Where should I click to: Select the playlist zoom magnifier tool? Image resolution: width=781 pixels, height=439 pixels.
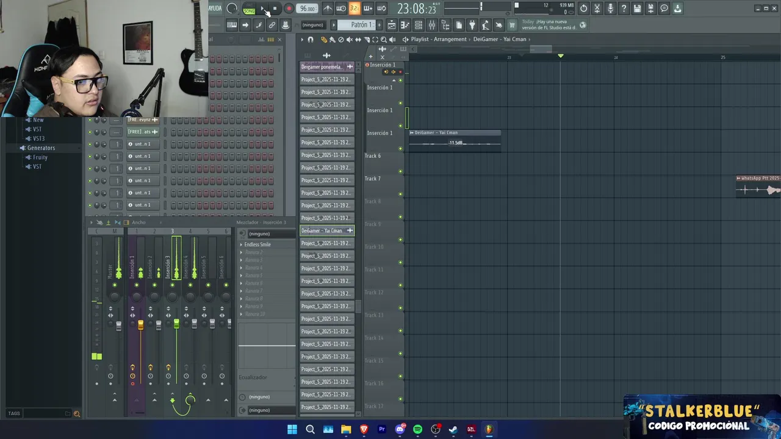(383, 39)
